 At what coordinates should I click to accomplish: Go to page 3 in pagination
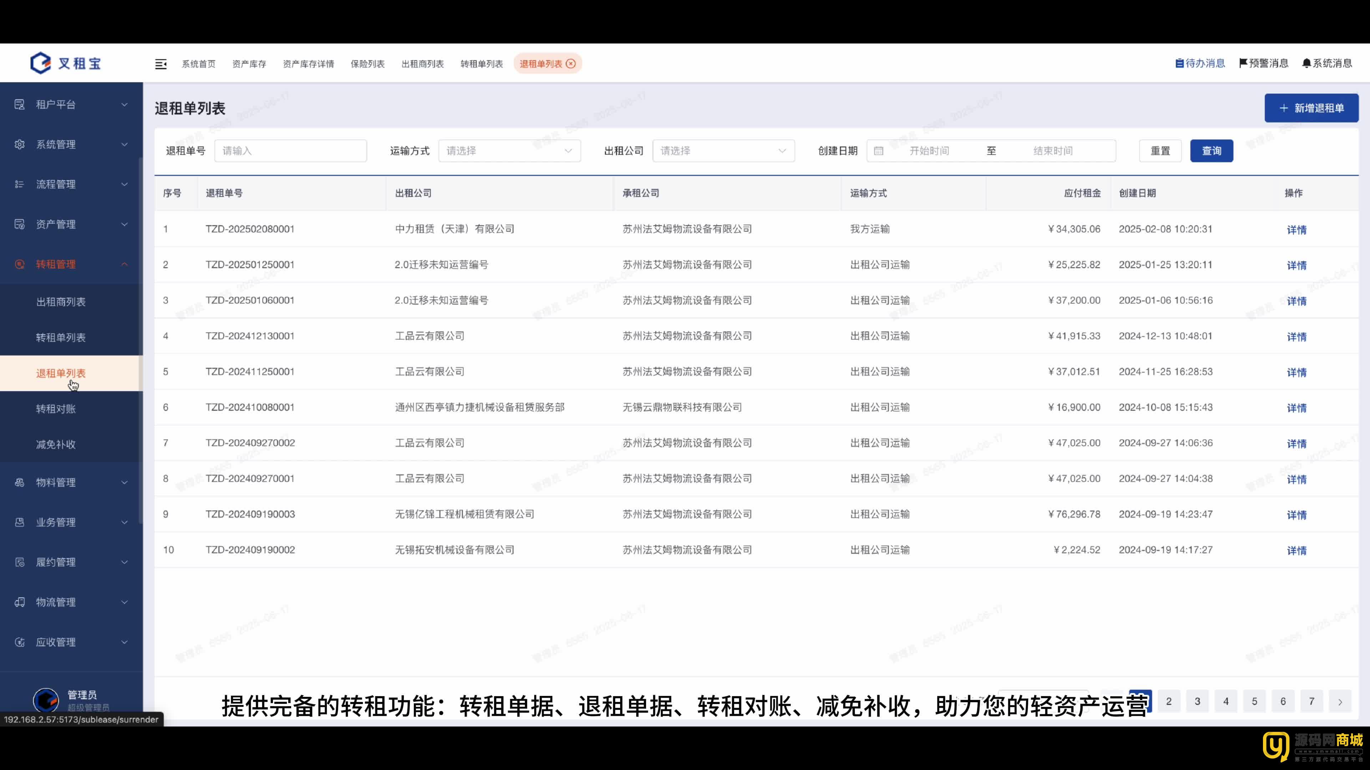point(1197,701)
